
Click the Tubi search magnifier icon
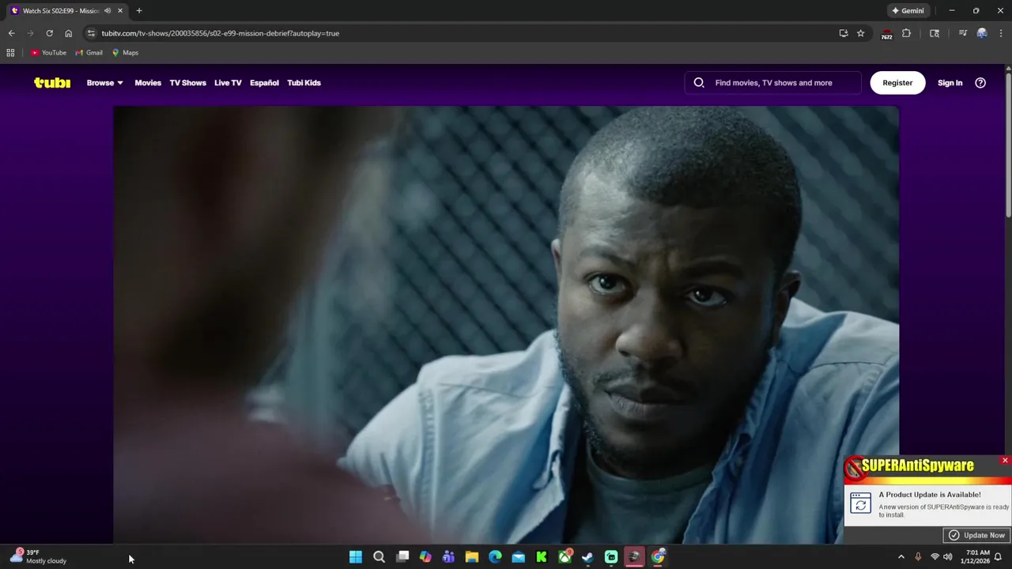point(699,82)
